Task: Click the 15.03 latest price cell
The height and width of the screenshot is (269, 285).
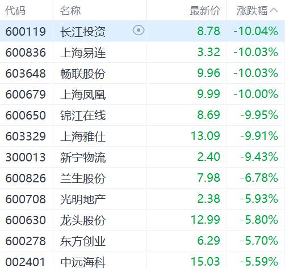Action: tap(206, 262)
